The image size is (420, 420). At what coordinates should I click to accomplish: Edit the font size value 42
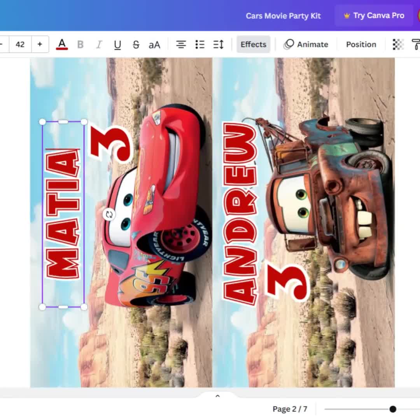20,44
